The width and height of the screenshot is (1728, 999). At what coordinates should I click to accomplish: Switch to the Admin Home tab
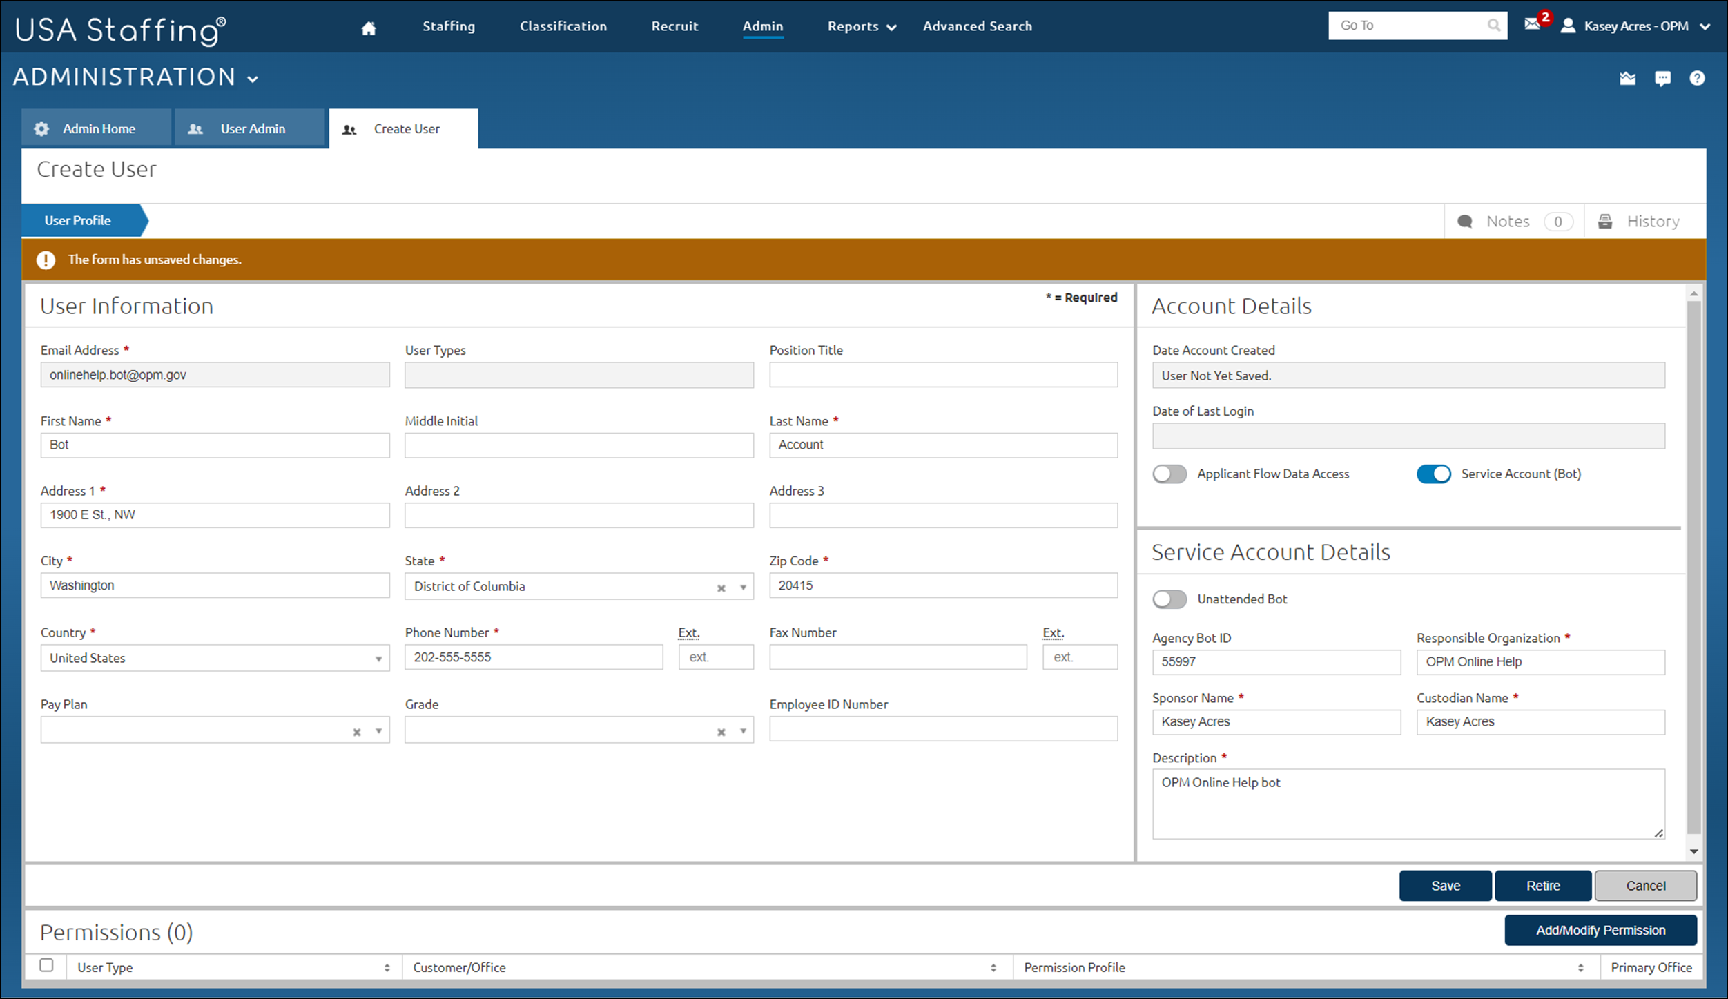point(96,128)
